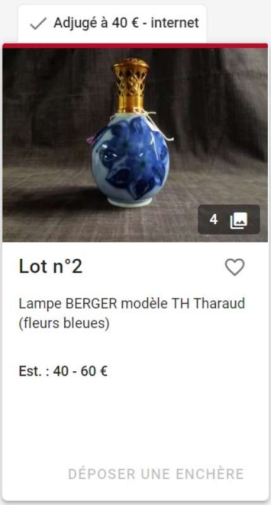Viewport: 271px width, 505px height.
Task: Select the word internet in the banner
Action: pyautogui.click(x=175, y=23)
